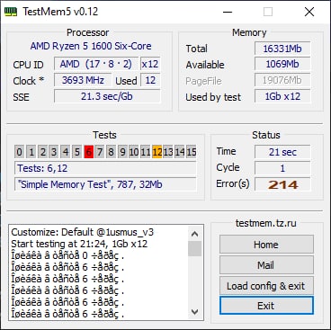Select test box number 5
Image resolution: width=331 pixels, height=330 pixels.
(x=76, y=152)
